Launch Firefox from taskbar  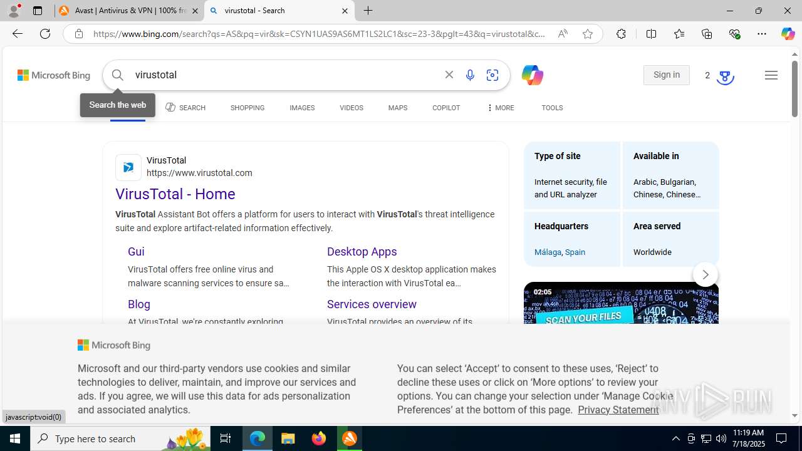pos(319,438)
